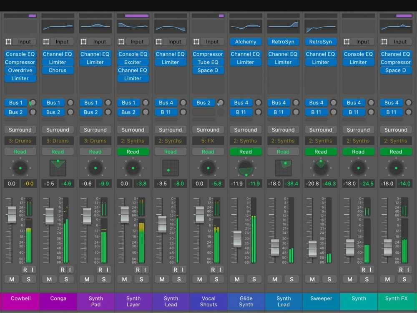
Task: Open RetroSyn instrument slot on Sweeper
Action: [x=321, y=42]
